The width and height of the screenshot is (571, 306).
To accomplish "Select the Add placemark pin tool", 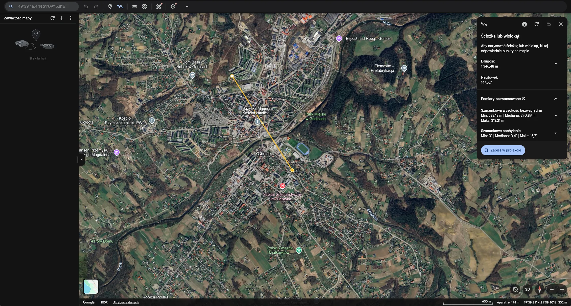I will pos(110,7).
